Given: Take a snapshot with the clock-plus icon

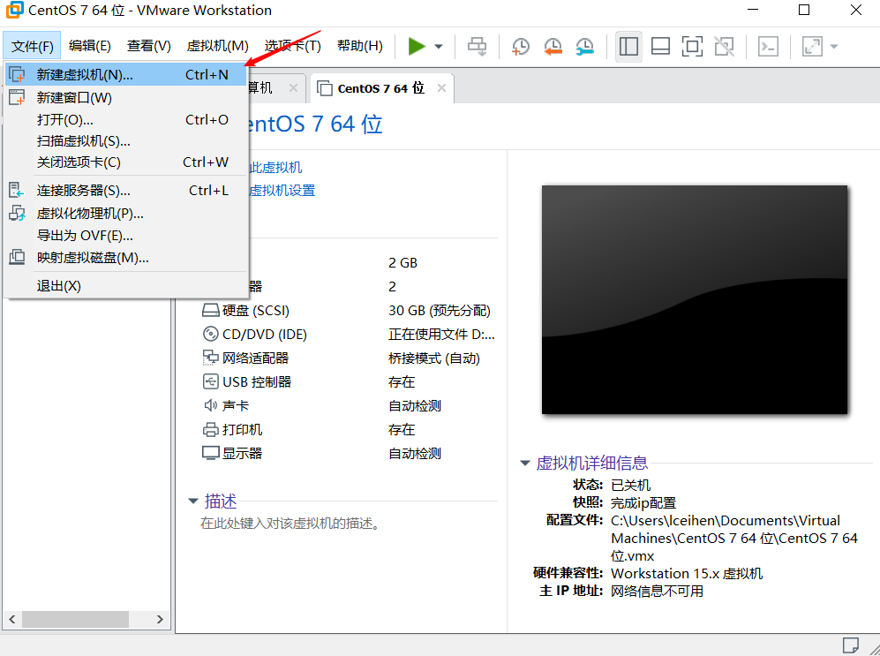Looking at the screenshot, I should pyautogui.click(x=521, y=47).
